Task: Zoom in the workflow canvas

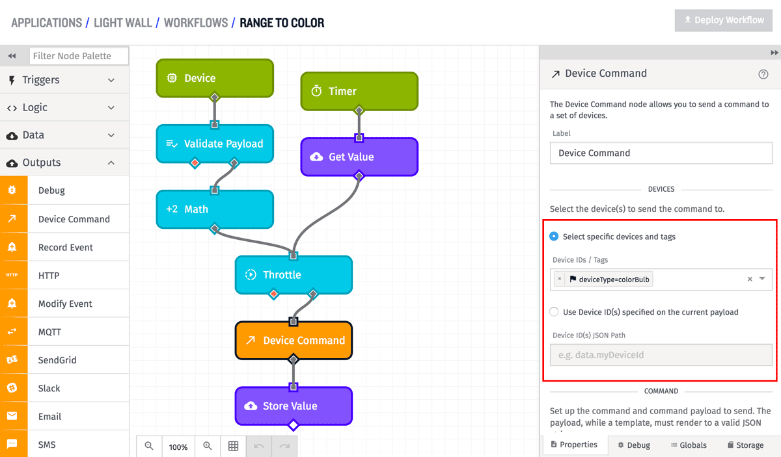Action: (x=208, y=446)
